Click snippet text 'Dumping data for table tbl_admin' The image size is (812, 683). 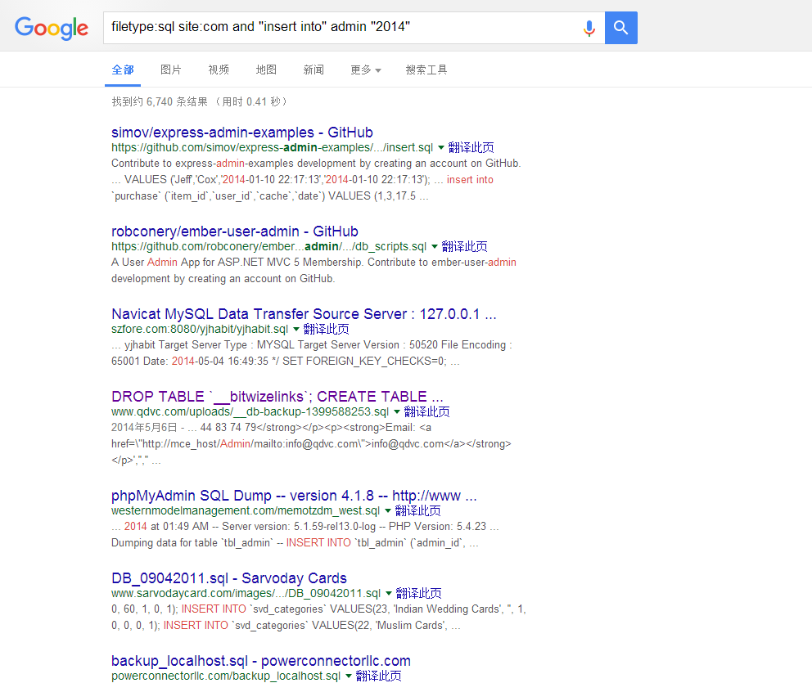(x=192, y=543)
